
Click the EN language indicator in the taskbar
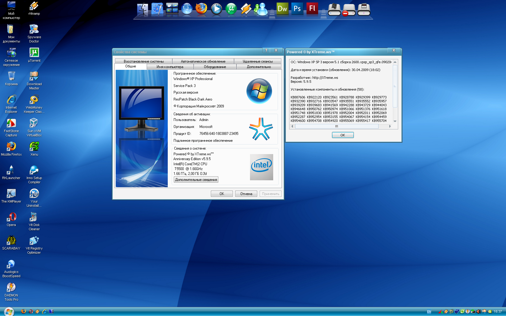429,312
